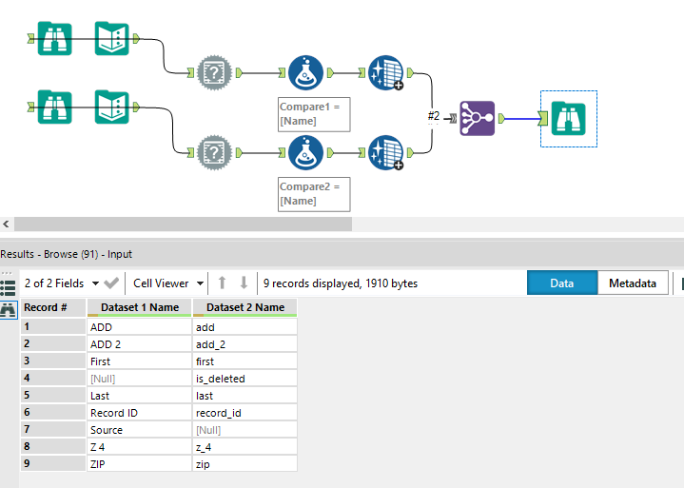
Task: Click the horizontal canvas scrollbar thumb
Action: click(x=184, y=224)
